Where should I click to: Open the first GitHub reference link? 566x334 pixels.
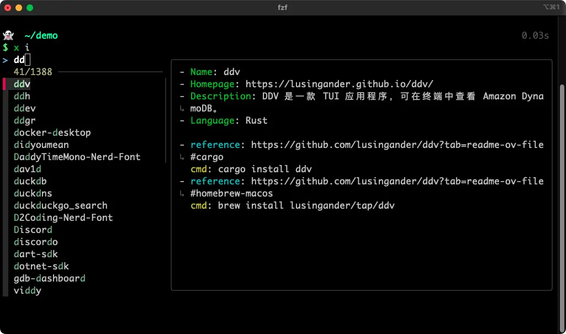point(398,145)
